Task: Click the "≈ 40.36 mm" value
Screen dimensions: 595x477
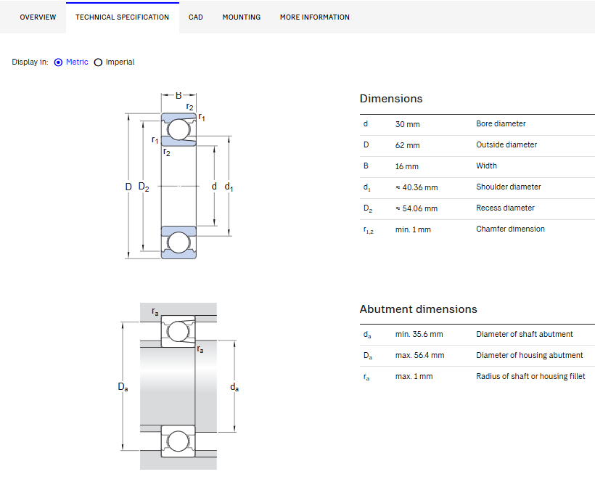Action: (x=416, y=187)
